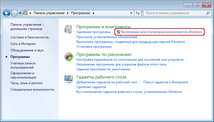The image size is (214, 122).
Task: Go back with the blue back arrow
Action: pyautogui.click(x=7, y=13)
